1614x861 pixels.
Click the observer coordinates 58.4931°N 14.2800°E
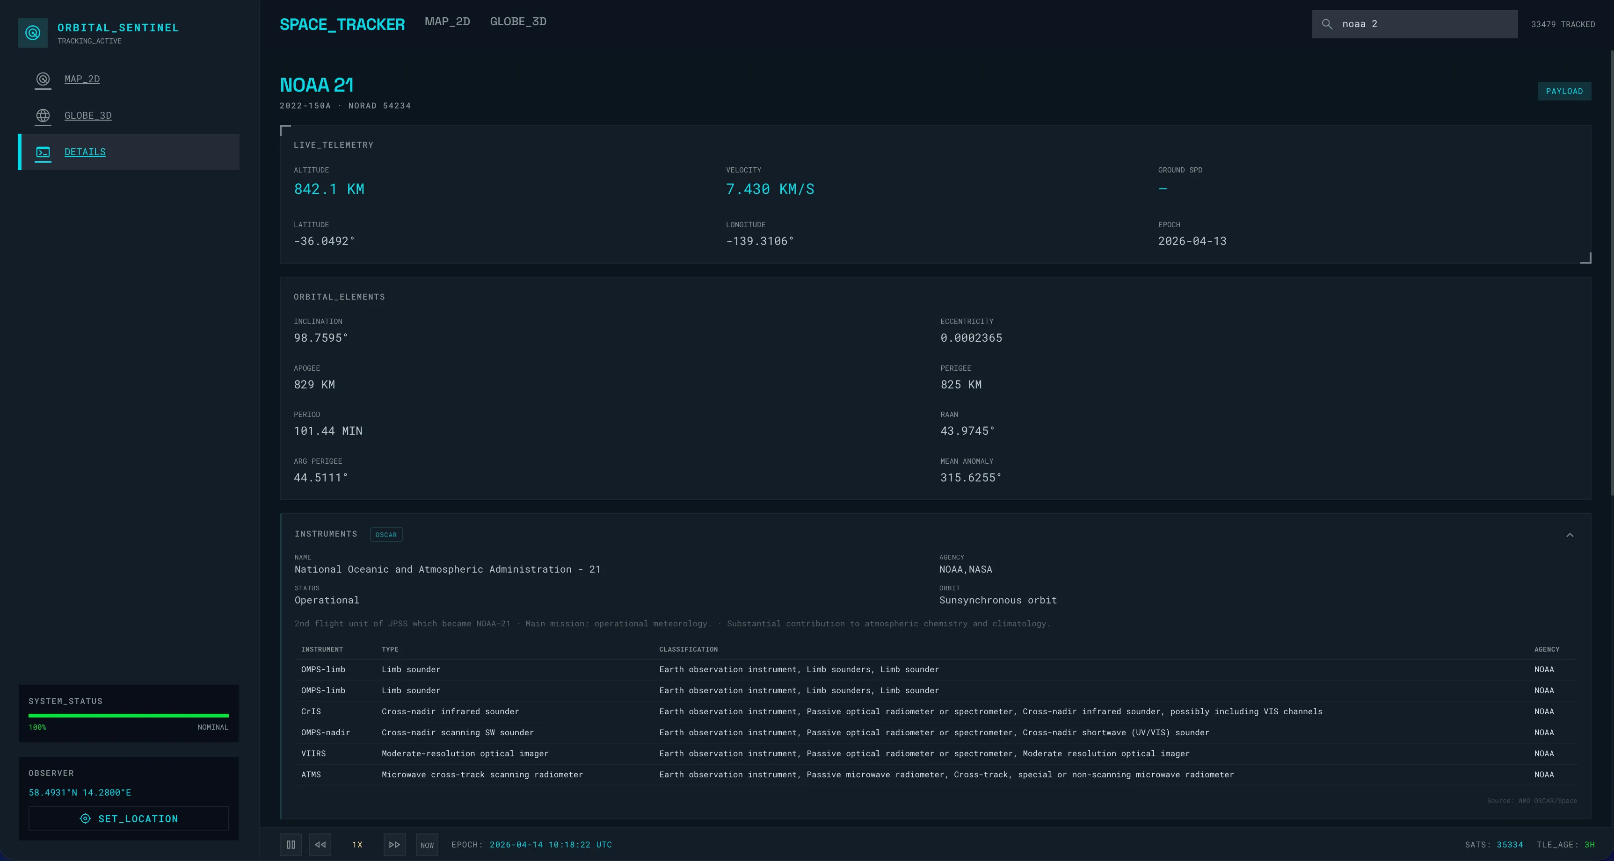(80, 793)
